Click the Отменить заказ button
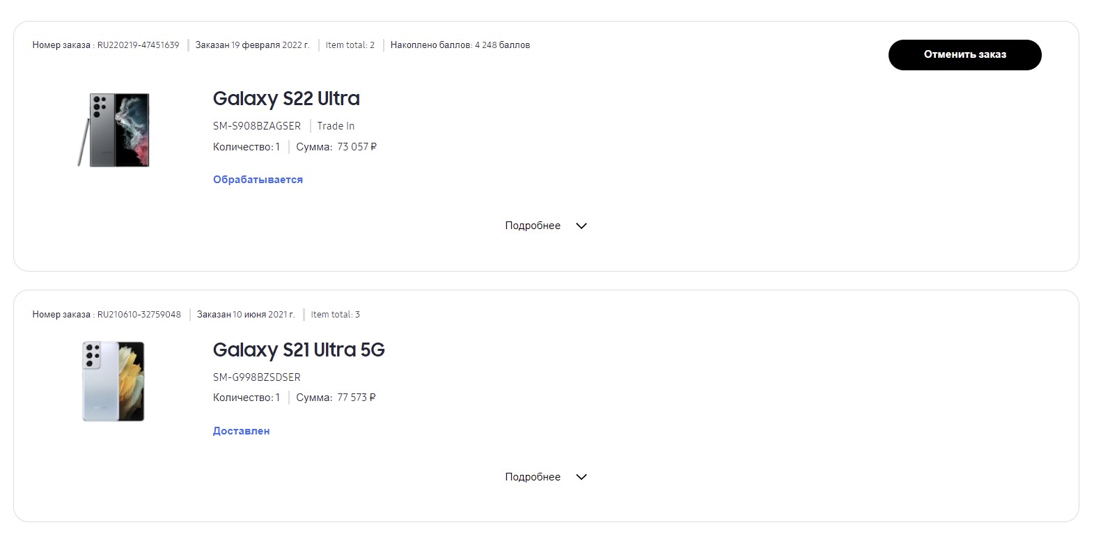 (x=964, y=55)
